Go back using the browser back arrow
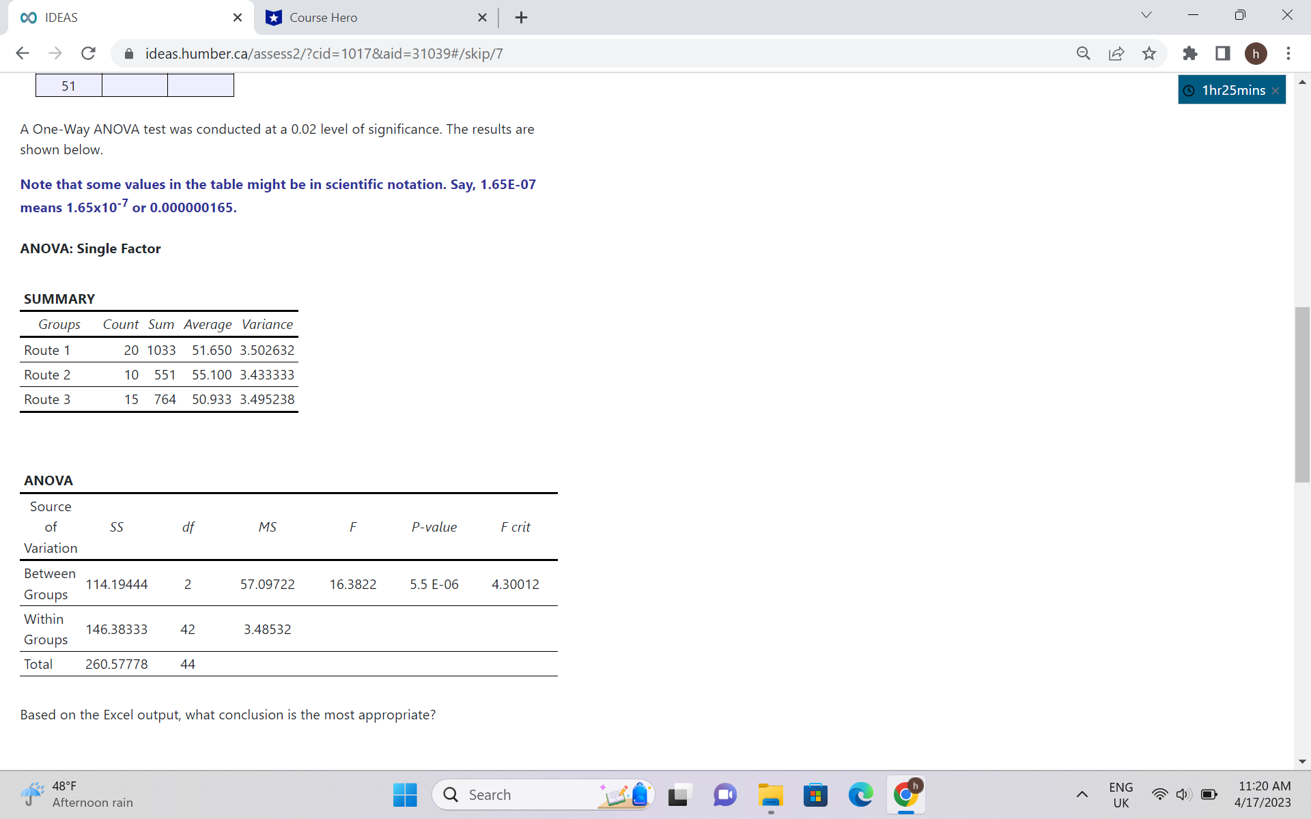 [23, 53]
